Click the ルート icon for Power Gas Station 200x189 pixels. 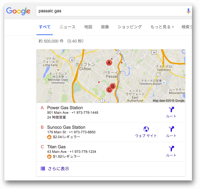[x=171, y=109]
